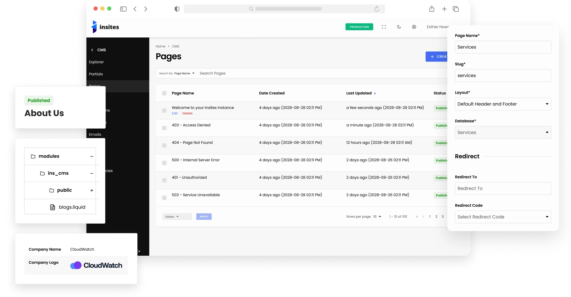
Task: Collapse the ins_cms folder
Action: coord(92,173)
